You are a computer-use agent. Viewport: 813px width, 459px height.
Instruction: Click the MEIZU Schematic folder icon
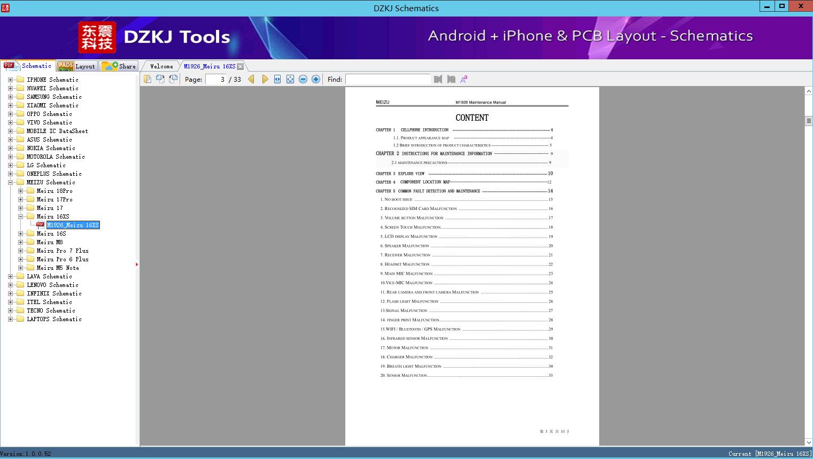tap(20, 182)
